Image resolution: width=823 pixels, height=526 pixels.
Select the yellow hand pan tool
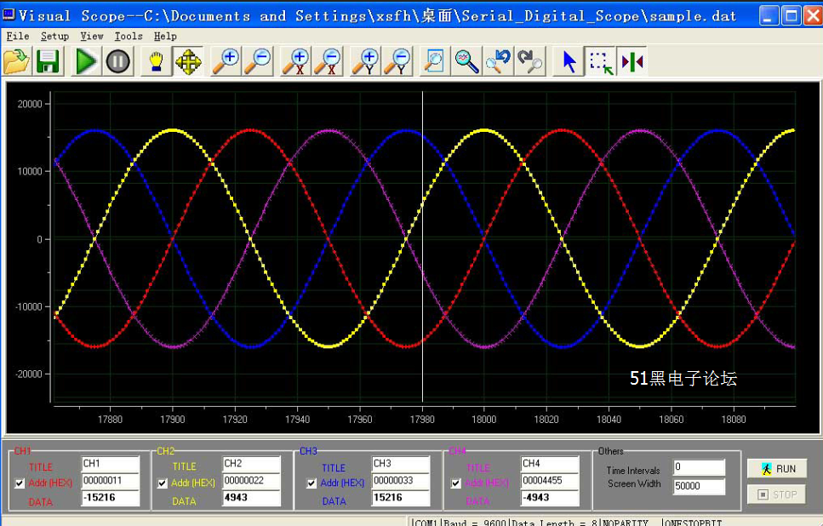pos(156,61)
